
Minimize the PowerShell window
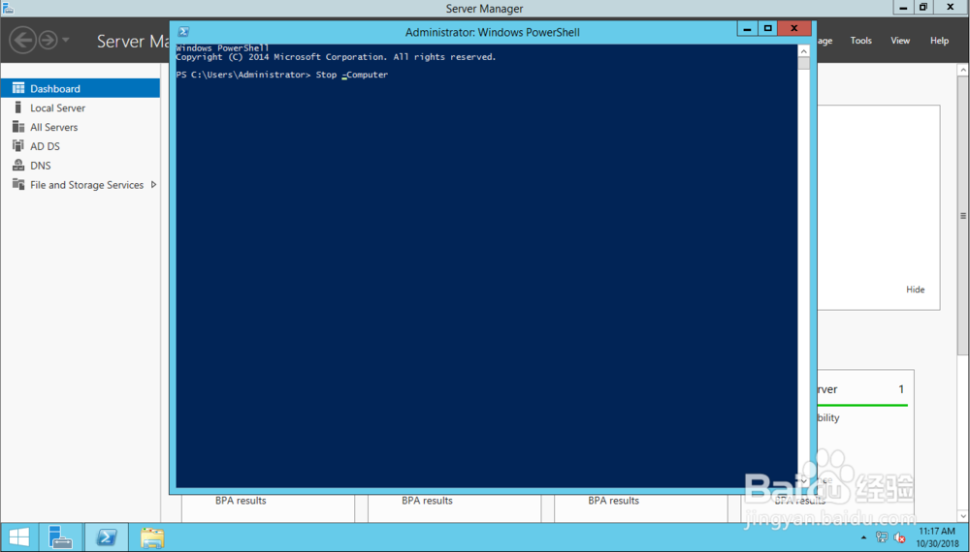click(747, 28)
